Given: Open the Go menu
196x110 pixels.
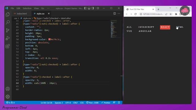Looking at the screenshot, I should [x=43, y=8].
